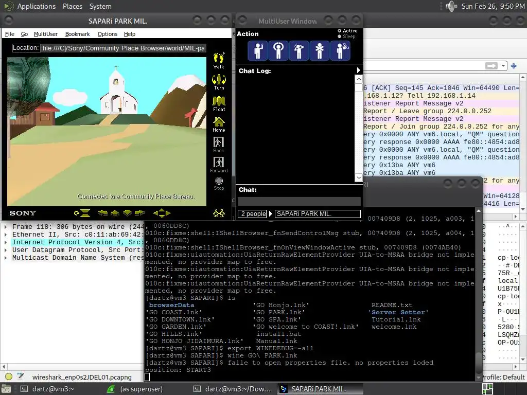Click the Wireshark capture file properties icon

pyautogui.click(x=21, y=376)
